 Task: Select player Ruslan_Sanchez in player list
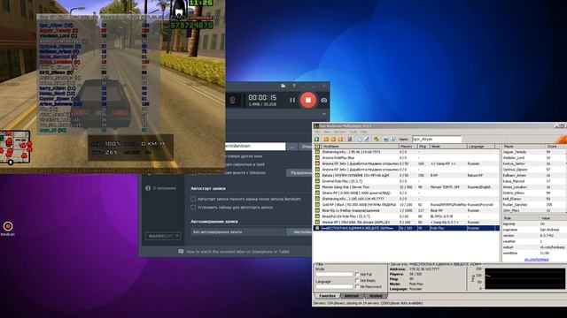533,204
